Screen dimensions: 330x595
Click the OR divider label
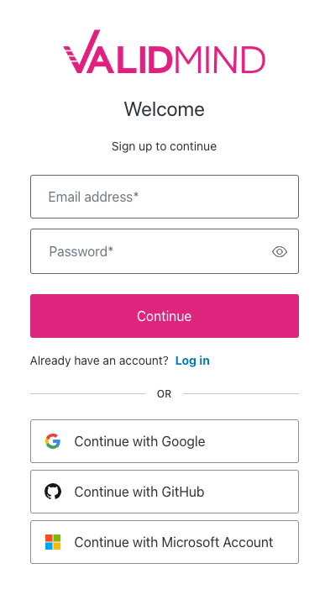165,394
